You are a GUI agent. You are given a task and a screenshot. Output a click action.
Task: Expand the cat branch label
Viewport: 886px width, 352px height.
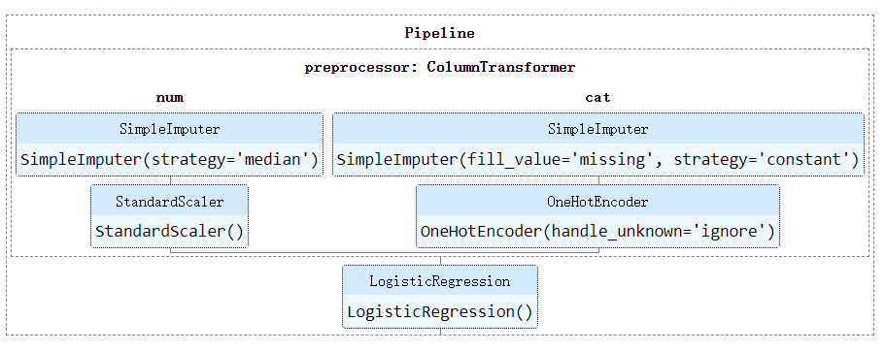click(x=597, y=98)
